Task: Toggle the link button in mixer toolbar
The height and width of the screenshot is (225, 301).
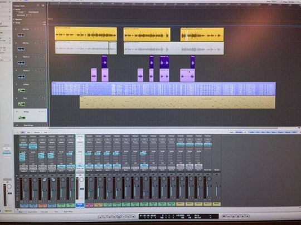Action: tap(22, 132)
